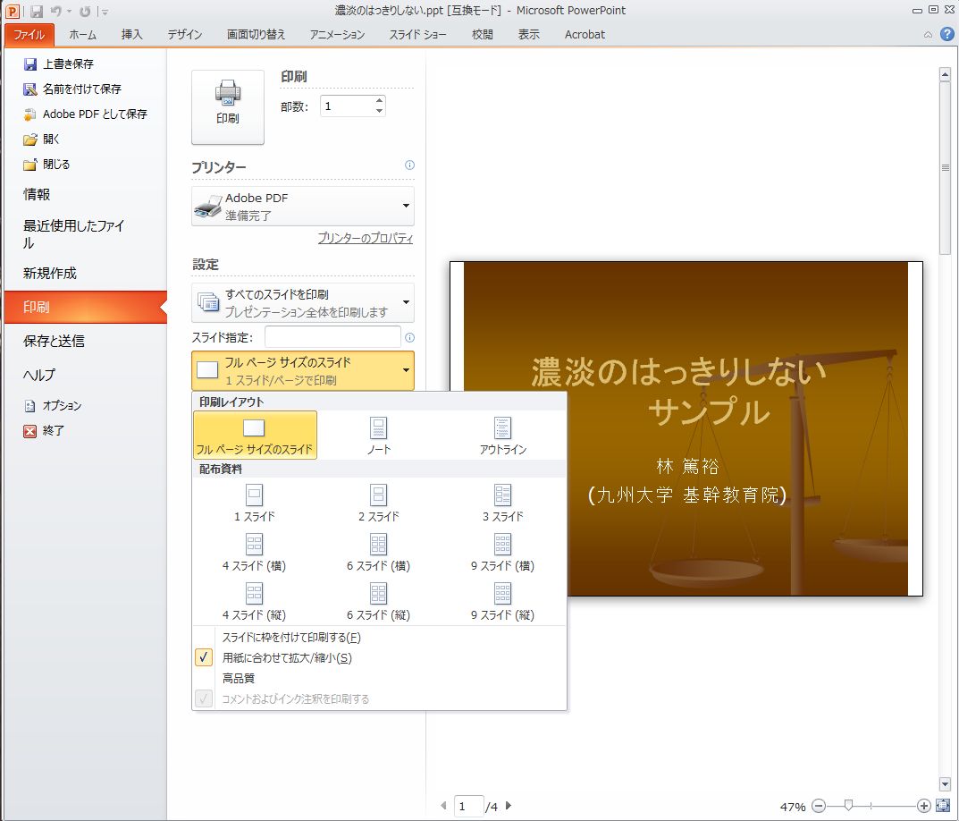Collapse the フル ページ サイズのスライド dropdown

point(303,370)
